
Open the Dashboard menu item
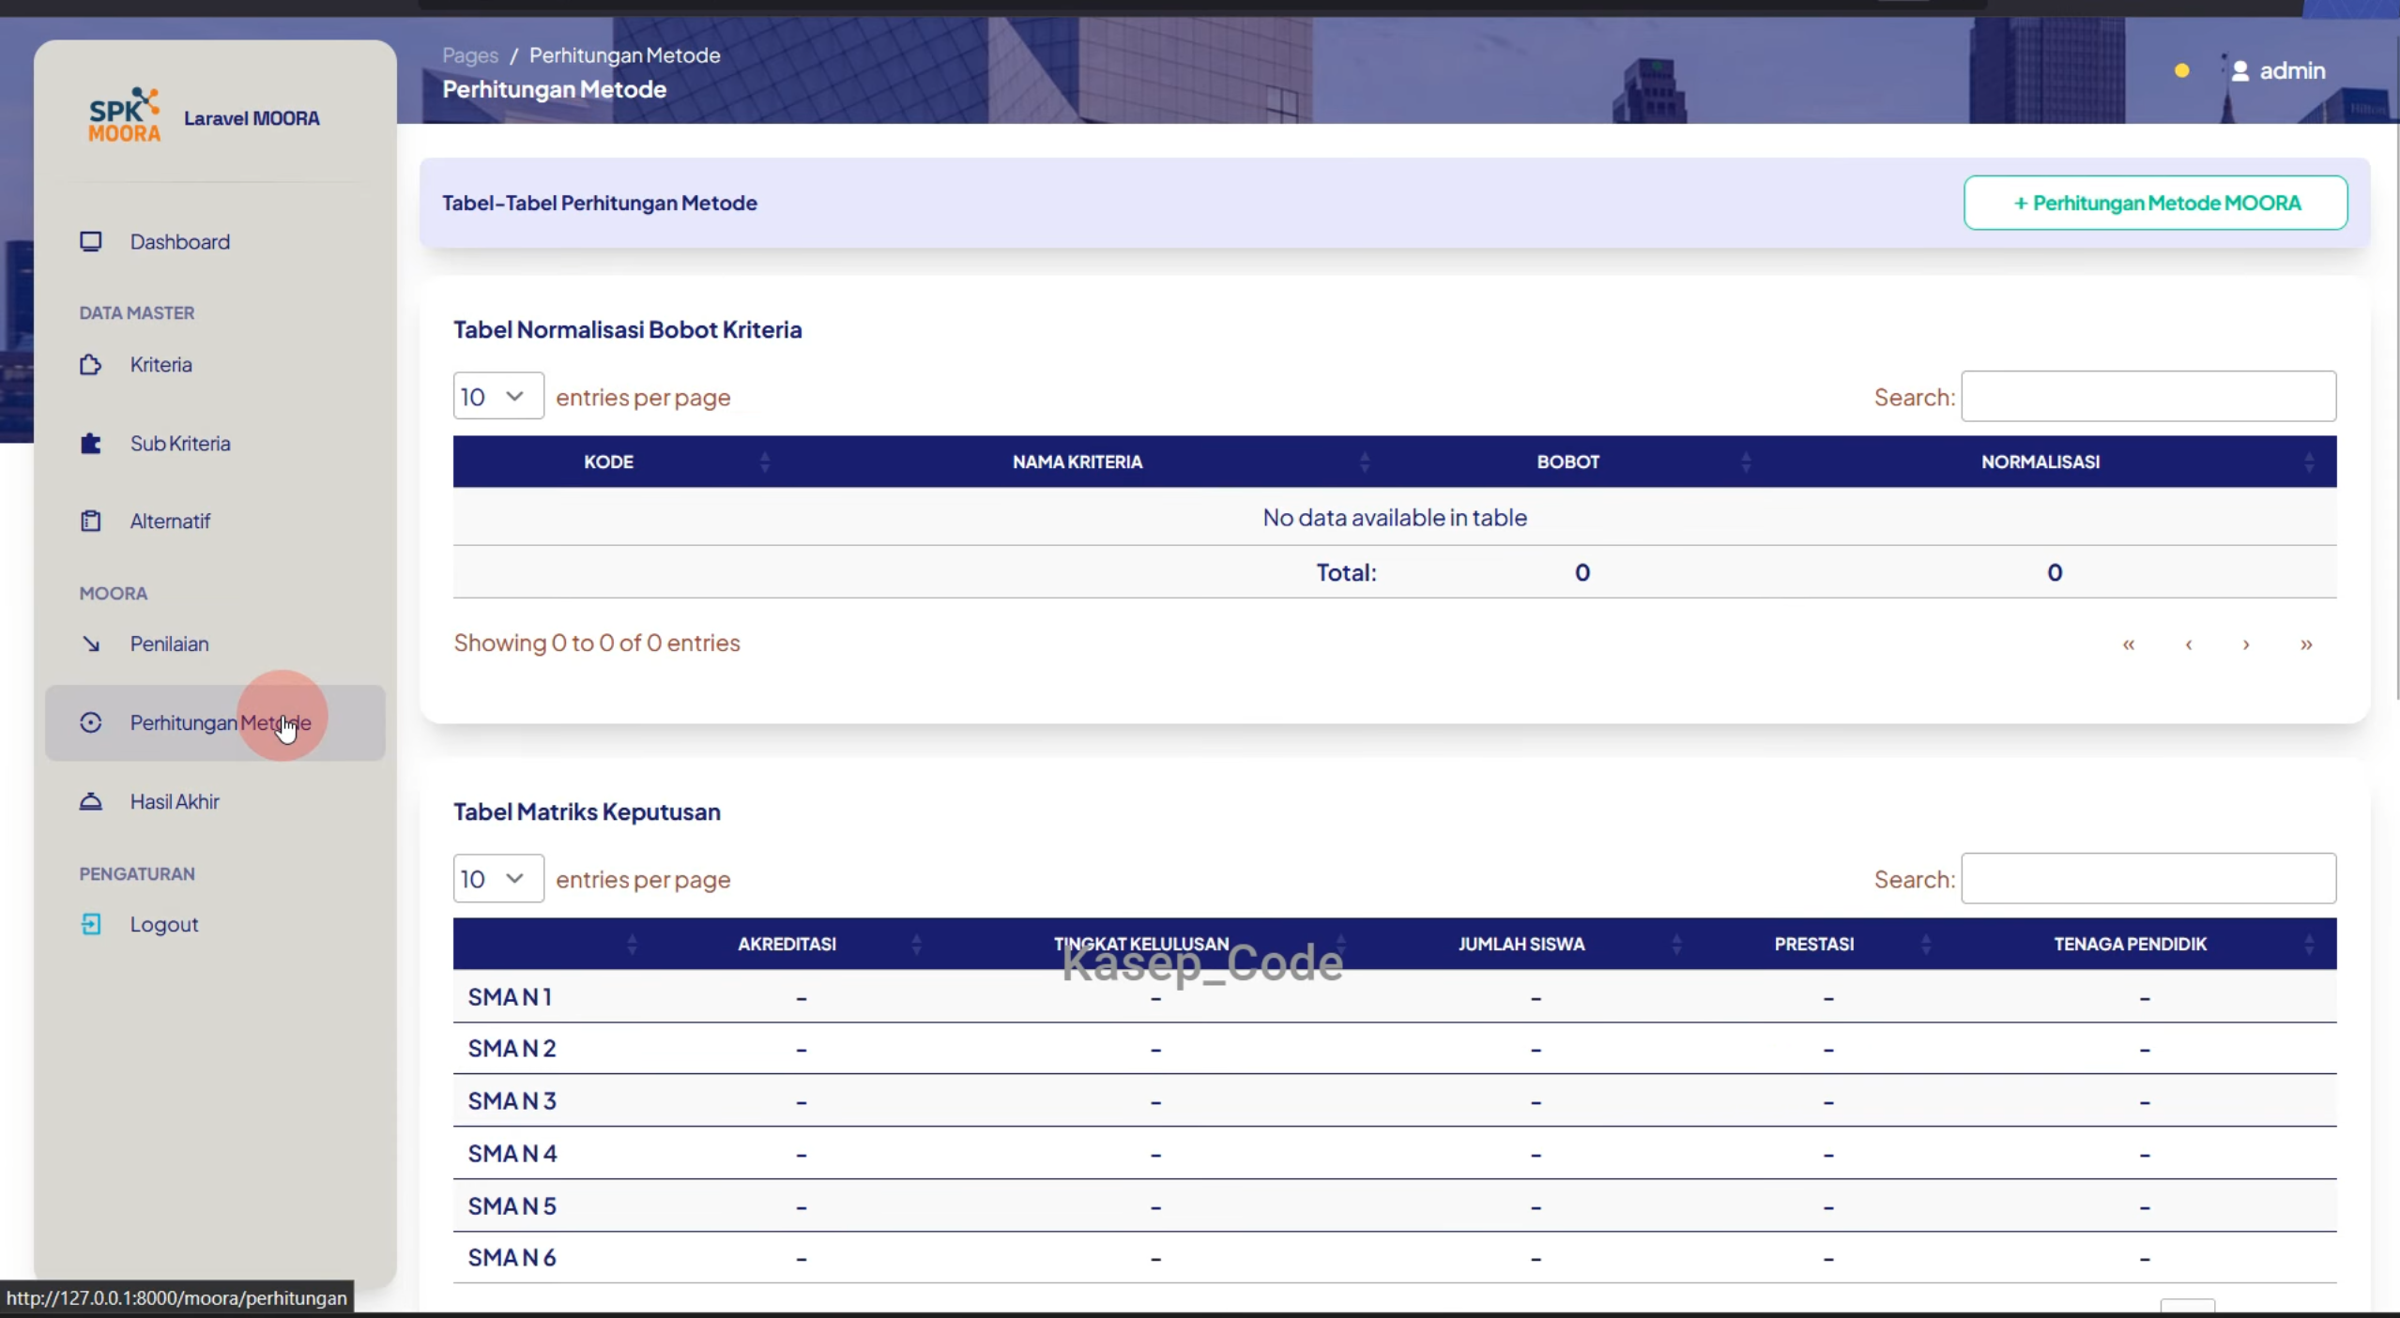pyautogui.click(x=179, y=242)
